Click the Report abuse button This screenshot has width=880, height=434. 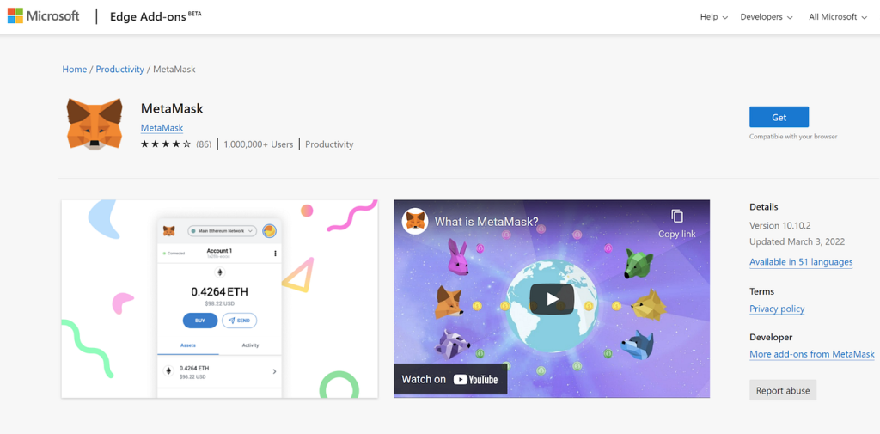coord(783,390)
